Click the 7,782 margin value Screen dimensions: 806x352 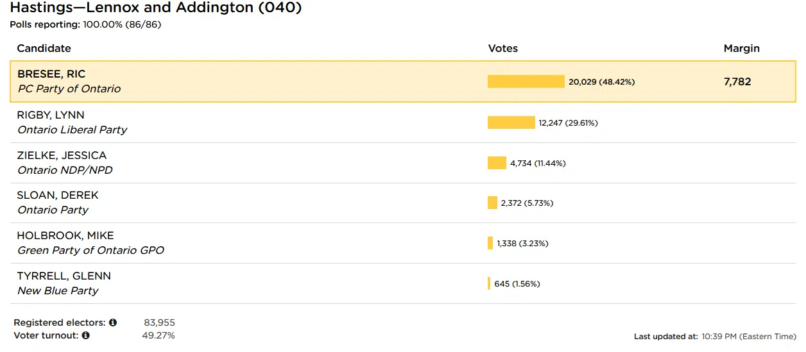point(737,81)
